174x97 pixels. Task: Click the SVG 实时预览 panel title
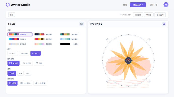coord(96,24)
